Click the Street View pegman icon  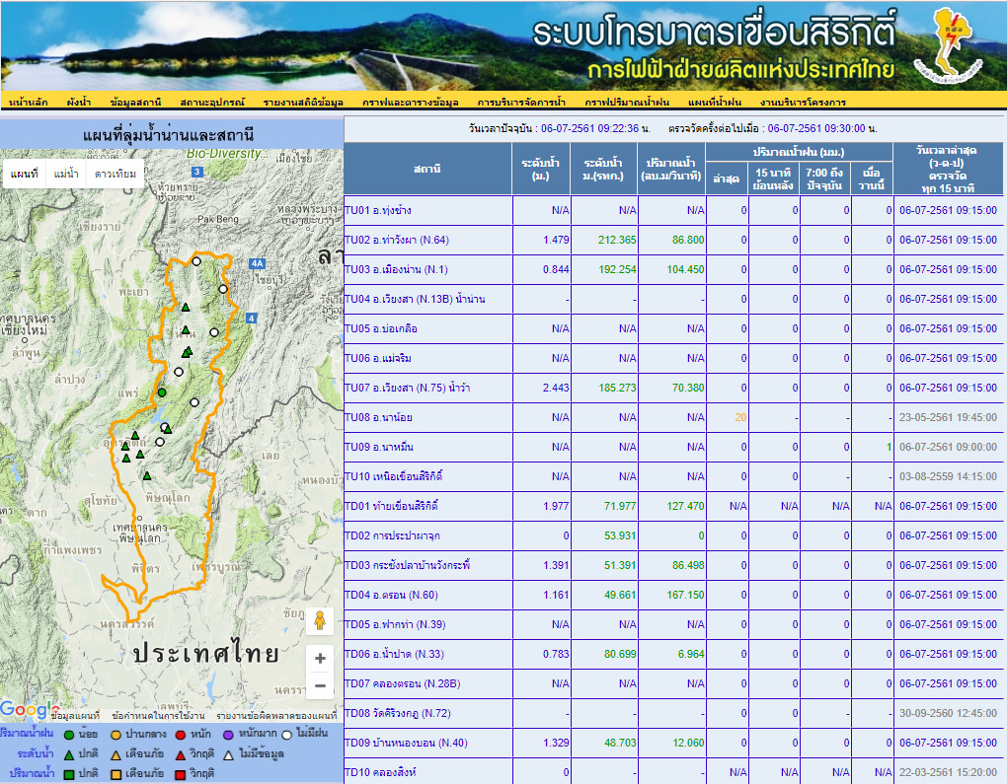pyautogui.click(x=320, y=620)
